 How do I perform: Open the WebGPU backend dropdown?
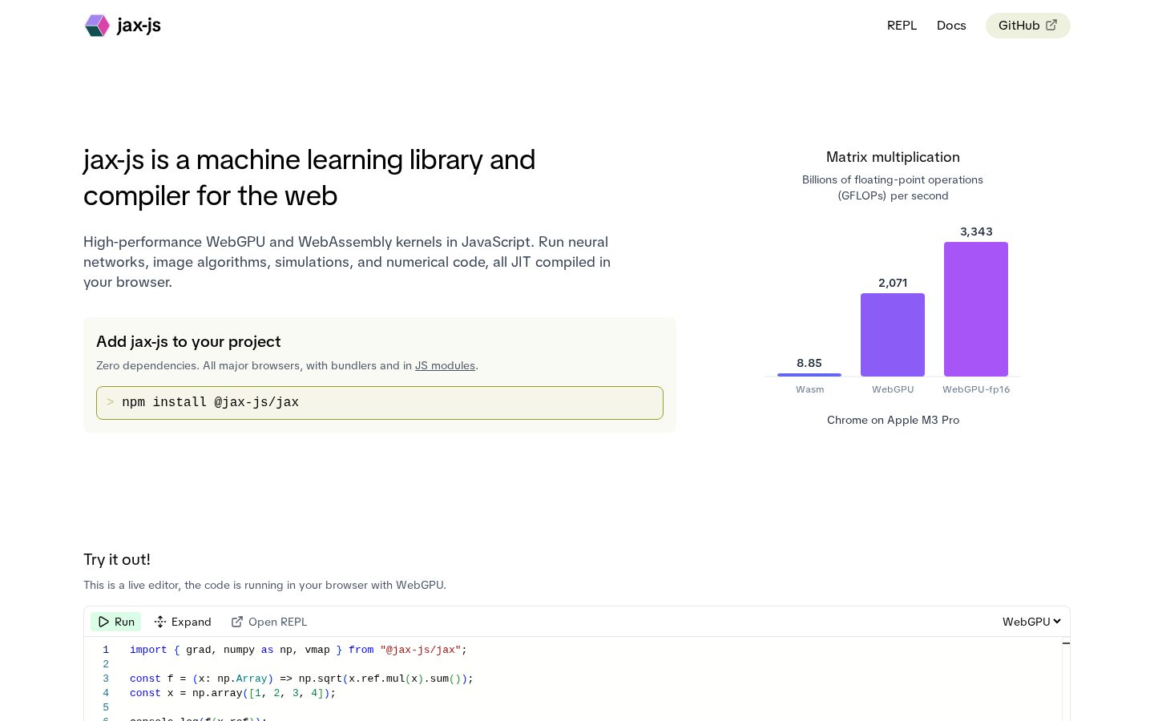coord(1031,622)
